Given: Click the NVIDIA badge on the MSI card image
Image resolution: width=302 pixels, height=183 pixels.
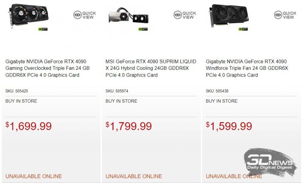Looking at the screenshot, I should [x=143, y=29].
